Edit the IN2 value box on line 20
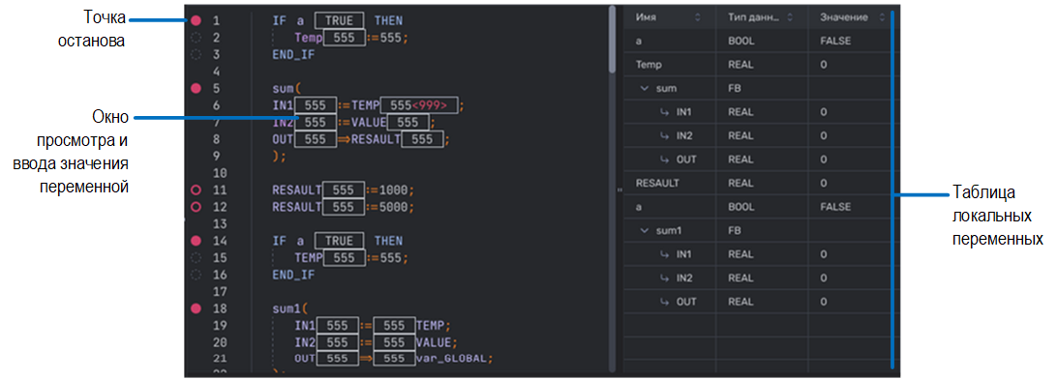Viewport: 1057px width, 379px height. [337, 342]
